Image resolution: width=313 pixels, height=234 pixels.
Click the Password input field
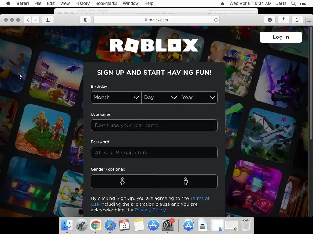coord(154,153)
